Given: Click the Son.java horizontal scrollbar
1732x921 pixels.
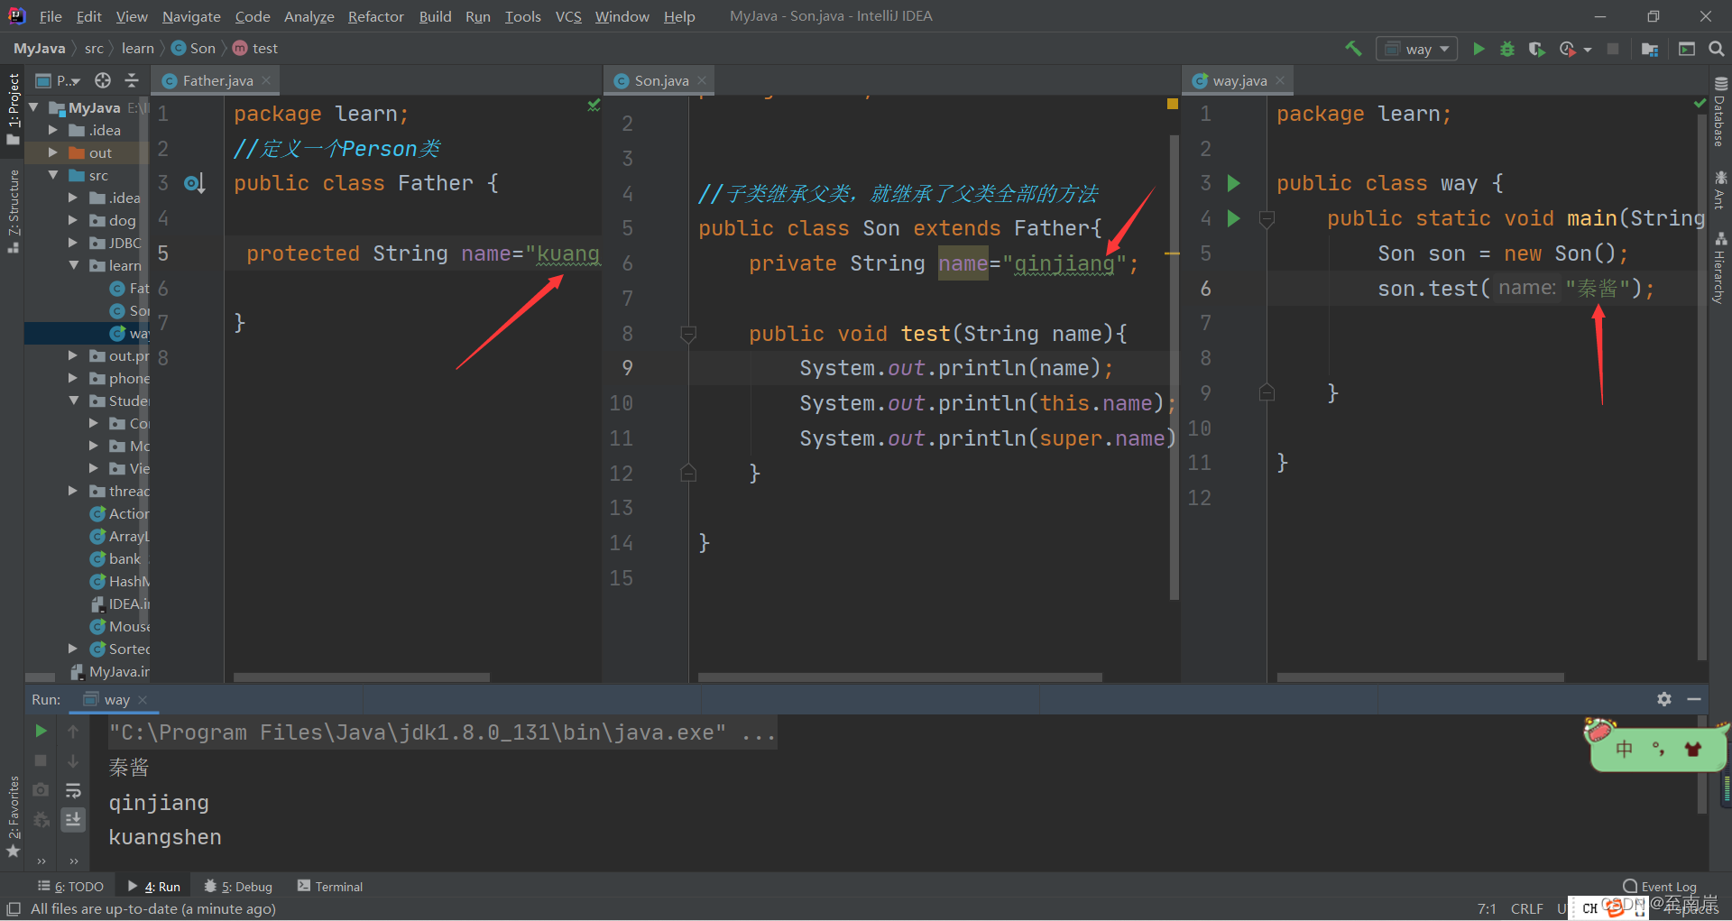Looking at the screenshot, I should tap(899, 677).
